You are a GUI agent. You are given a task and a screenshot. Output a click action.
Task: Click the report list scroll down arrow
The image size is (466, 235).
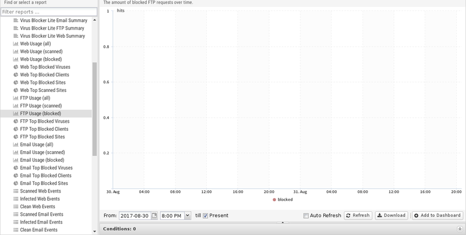pyautogui.click(x=94, y=232)
